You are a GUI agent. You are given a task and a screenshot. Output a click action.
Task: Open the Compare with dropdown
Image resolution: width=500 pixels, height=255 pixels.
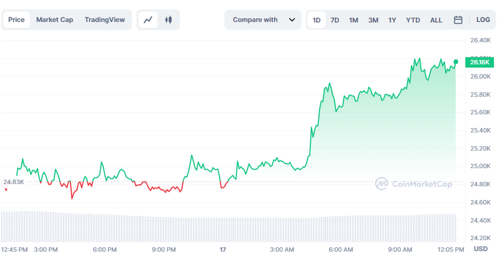tap(255, 20)
